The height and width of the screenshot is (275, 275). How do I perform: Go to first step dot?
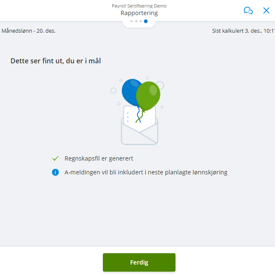pyautogui.click(x=131, y=21)
